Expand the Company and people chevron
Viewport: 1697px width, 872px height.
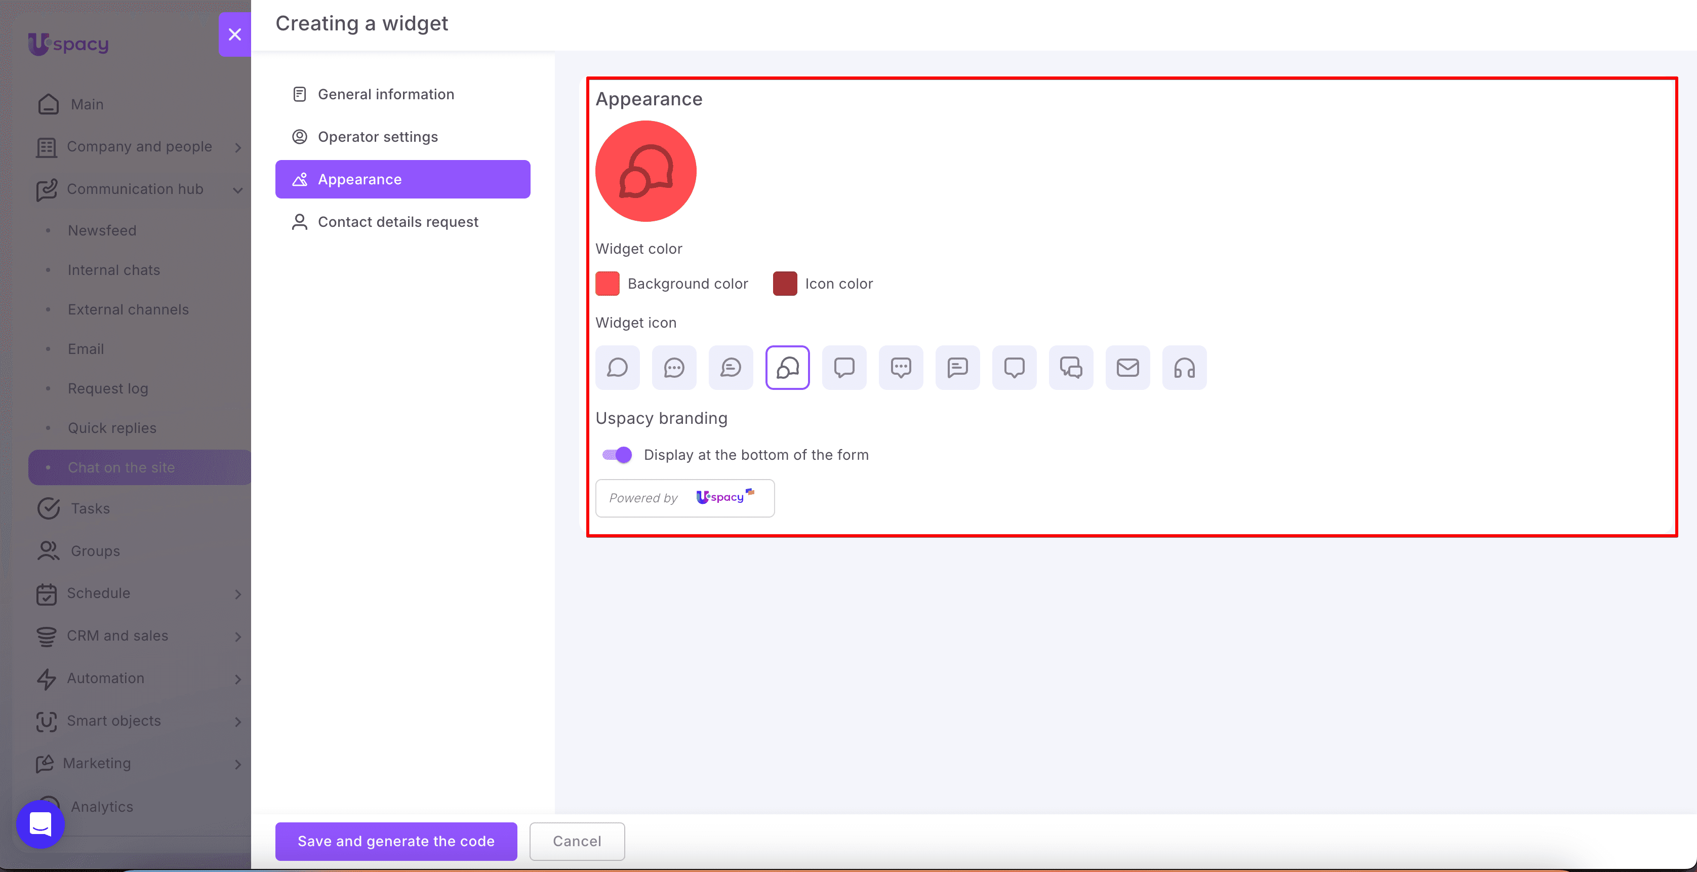pyautogui.click(x=238, y=148)
